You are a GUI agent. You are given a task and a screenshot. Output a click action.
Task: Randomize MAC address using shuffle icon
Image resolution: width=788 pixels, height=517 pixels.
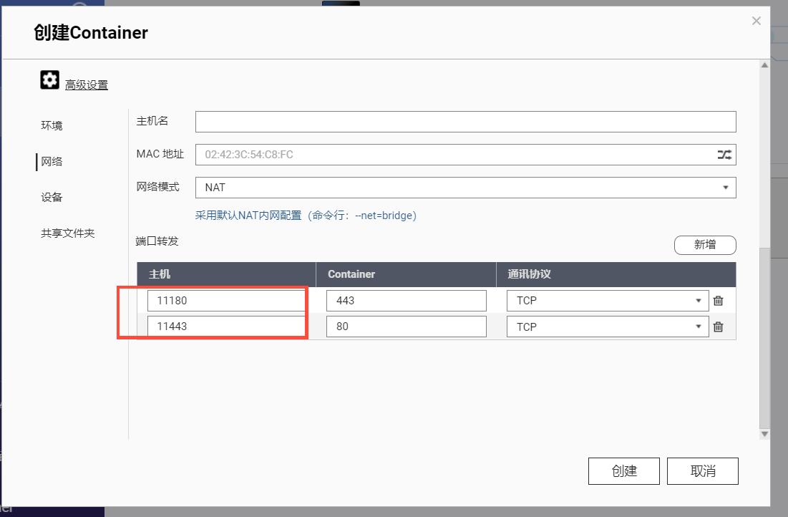pos(724,155)
